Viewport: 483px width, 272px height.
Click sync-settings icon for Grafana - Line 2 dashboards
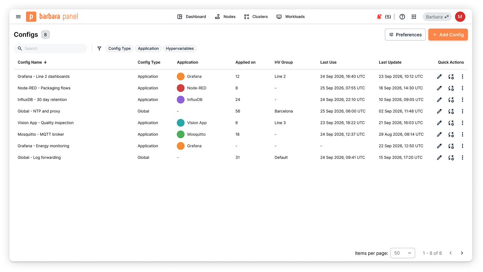[451, 77]
